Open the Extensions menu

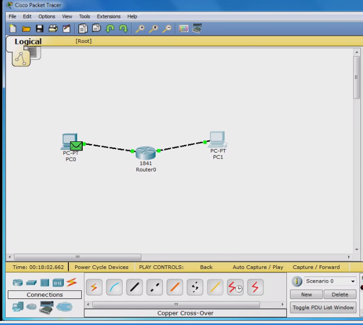pos(109,16)
